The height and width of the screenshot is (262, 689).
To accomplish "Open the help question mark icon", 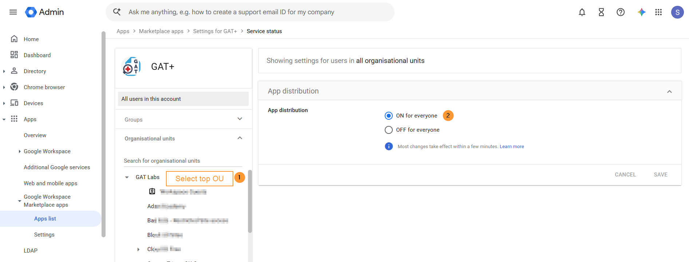I will (621, 12).
